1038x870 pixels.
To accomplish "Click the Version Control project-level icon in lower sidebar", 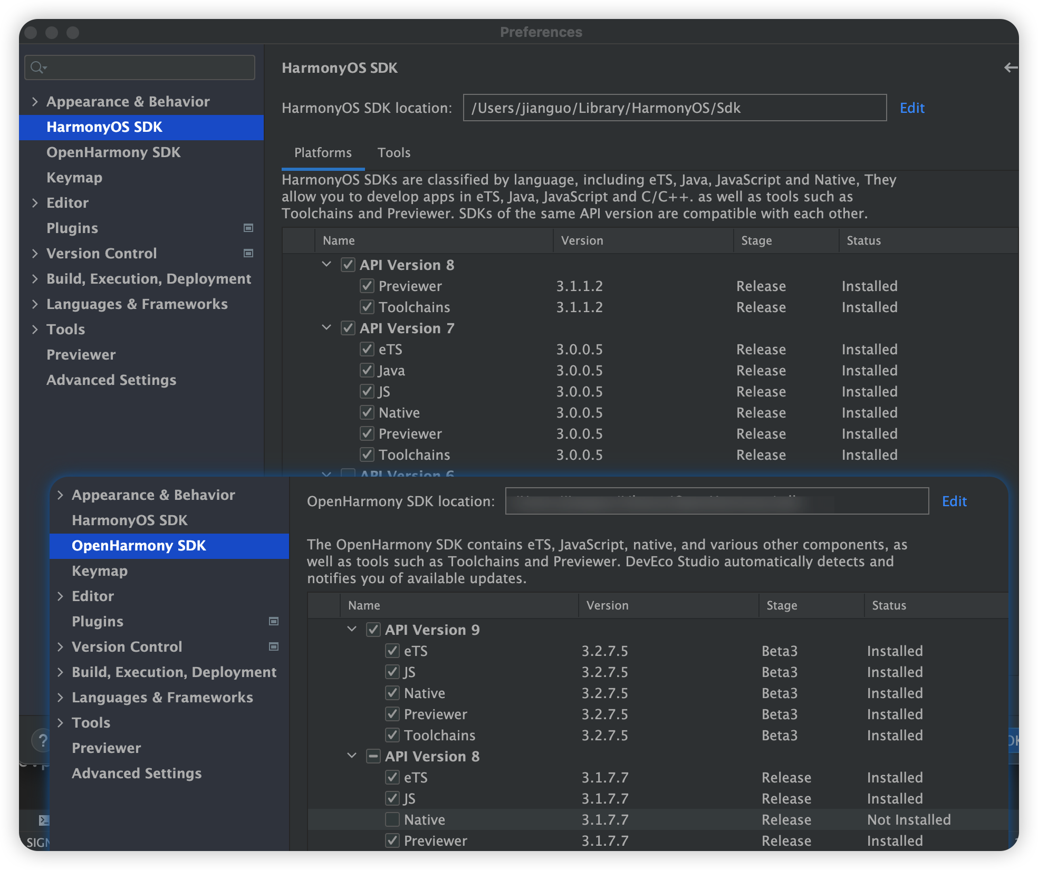I will (274, 646).
